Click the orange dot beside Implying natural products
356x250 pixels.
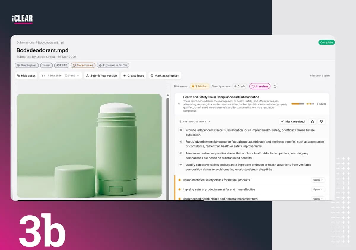(x=179, y=189)
